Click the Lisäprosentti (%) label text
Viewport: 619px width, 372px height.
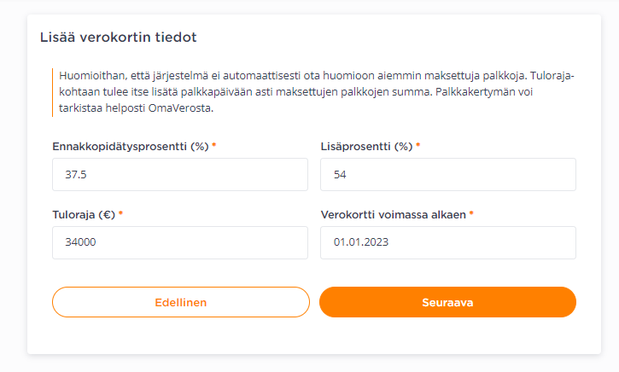click(366, 147)
